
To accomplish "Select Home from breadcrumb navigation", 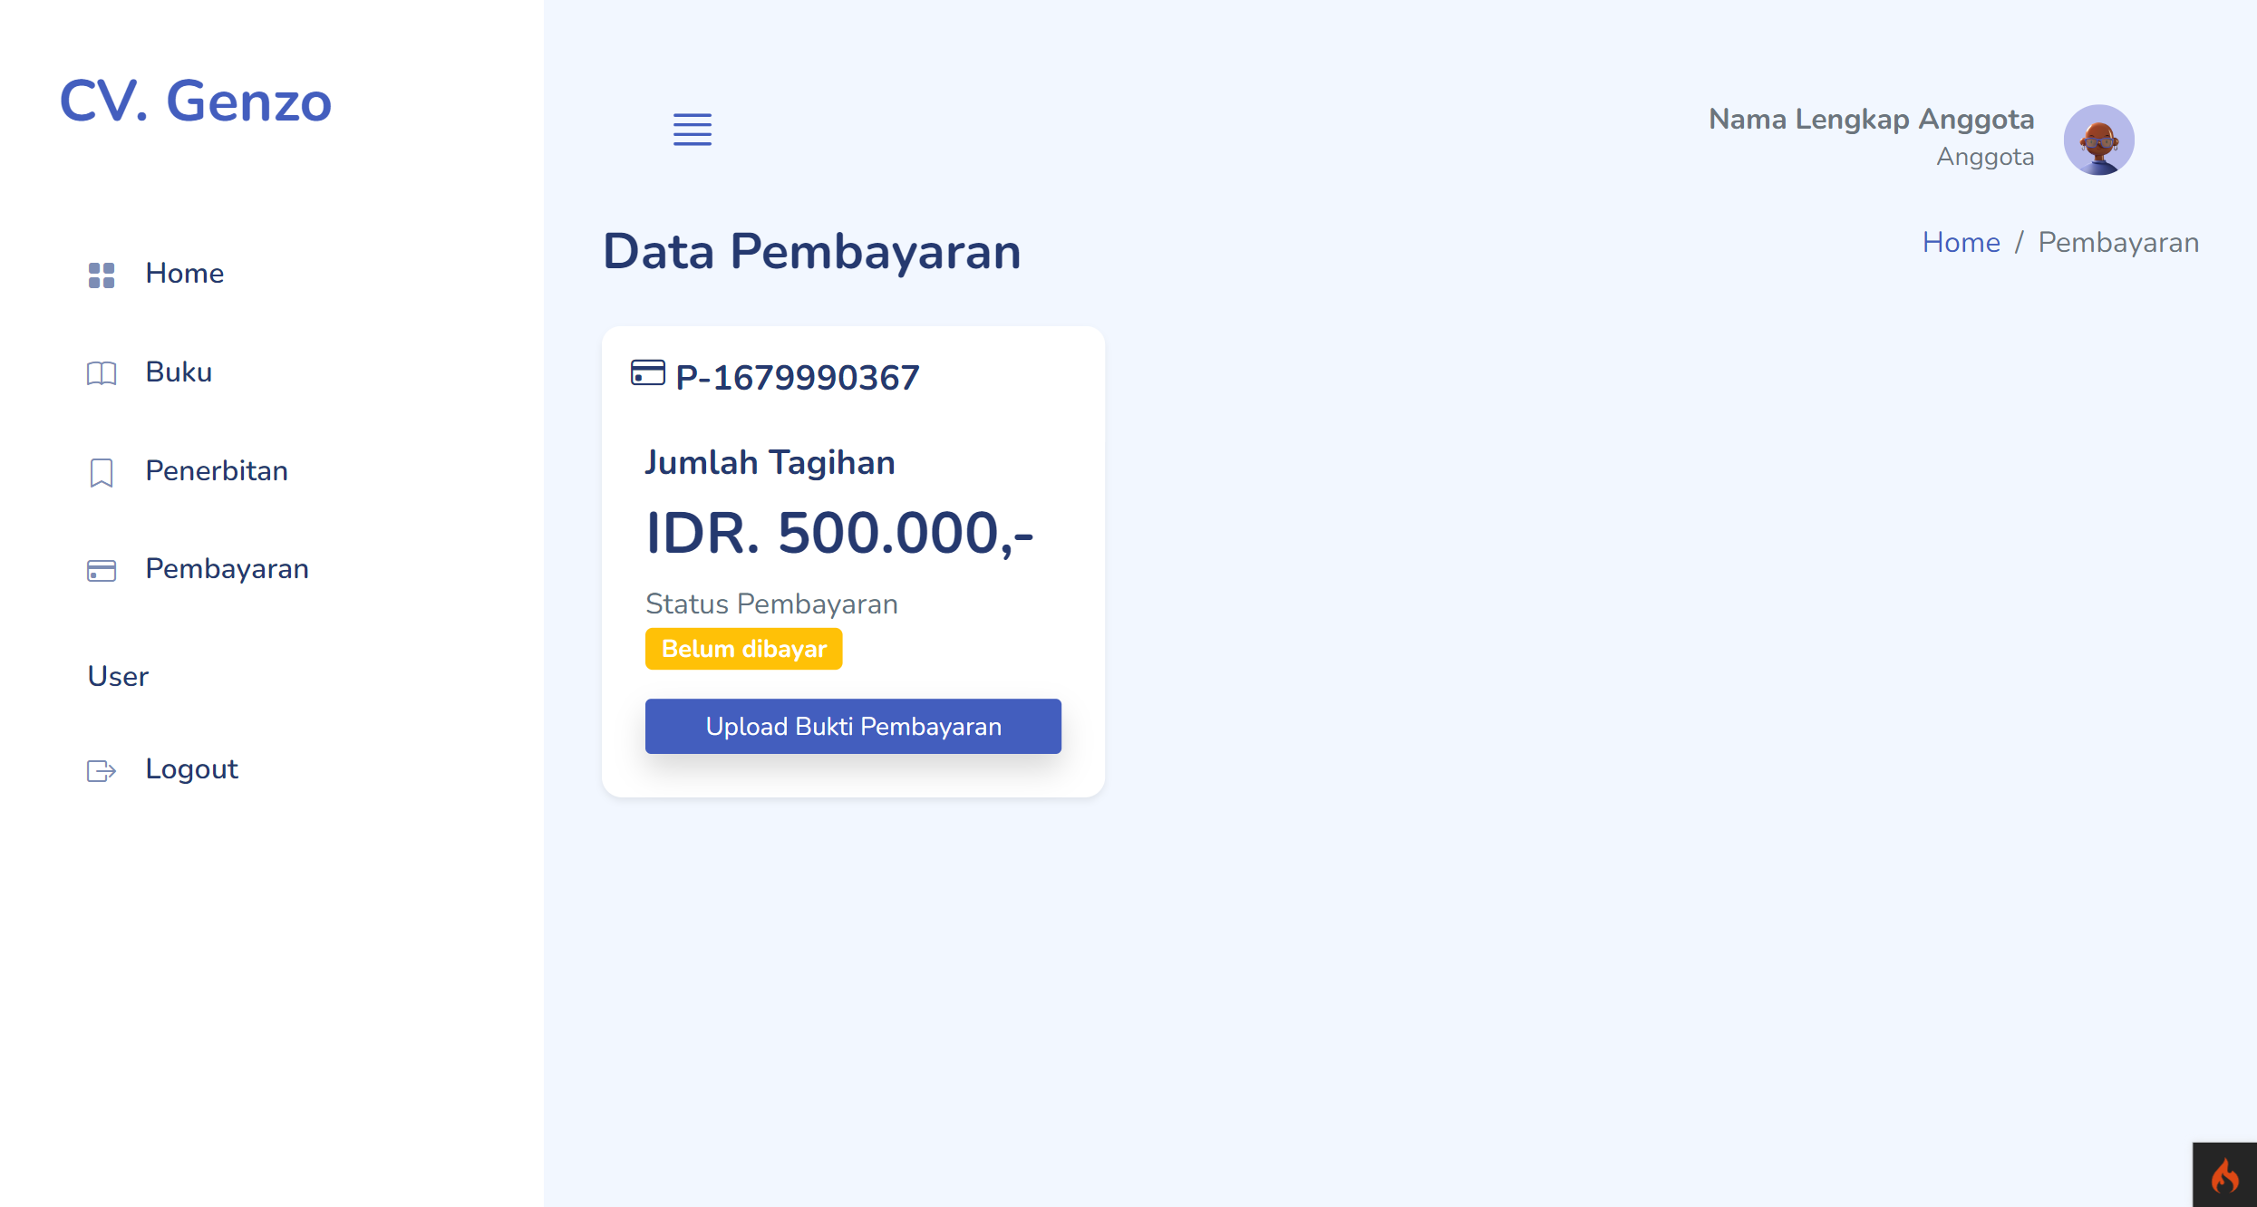I will (x=1962, y=242).
